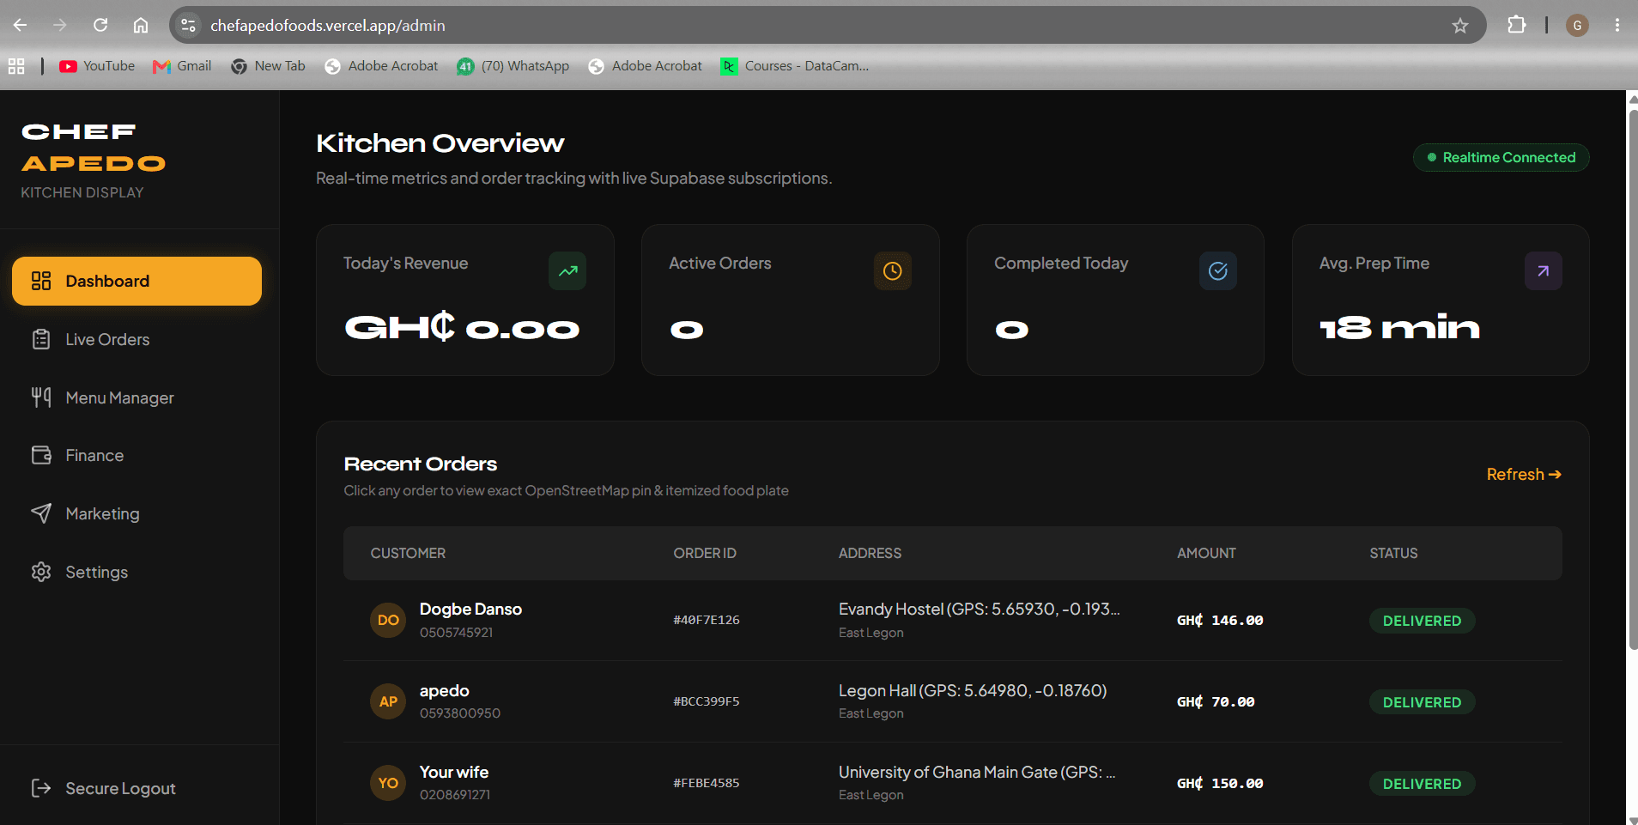Open the Chrome apps grid icon

pyautogui.click(x=16, y=66)
